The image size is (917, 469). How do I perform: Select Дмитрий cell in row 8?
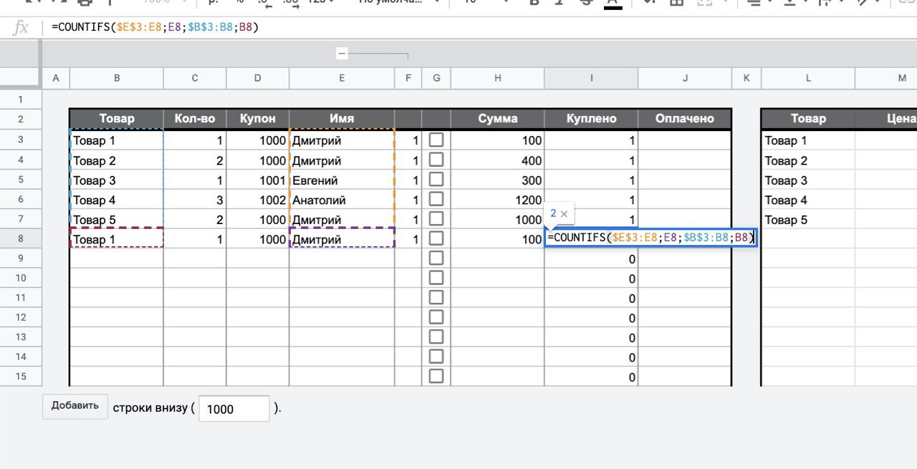[x=342, y=239]
